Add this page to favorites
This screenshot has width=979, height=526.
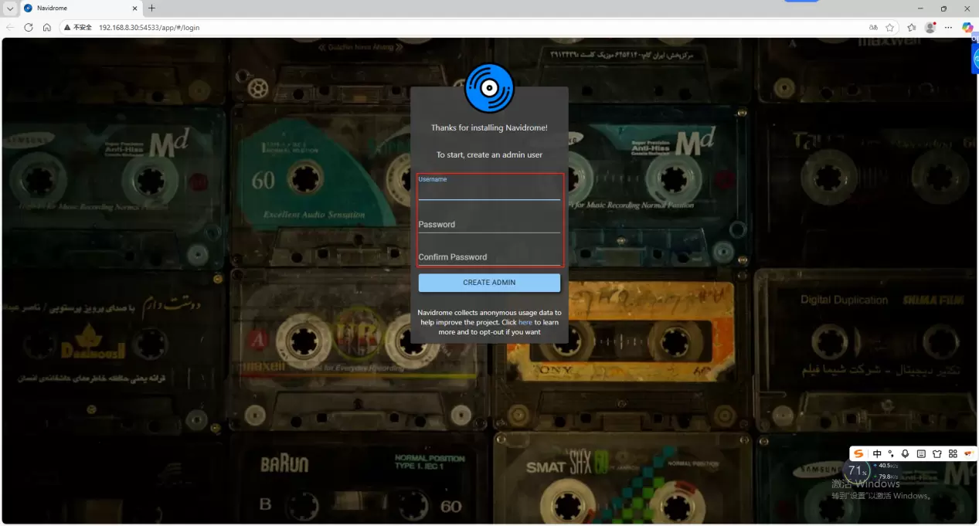tap(890, 27)
